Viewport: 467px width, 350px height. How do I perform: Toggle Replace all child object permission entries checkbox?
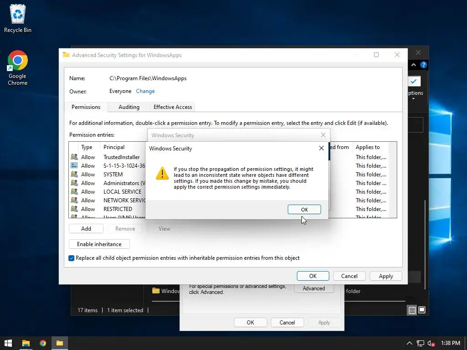71,258
